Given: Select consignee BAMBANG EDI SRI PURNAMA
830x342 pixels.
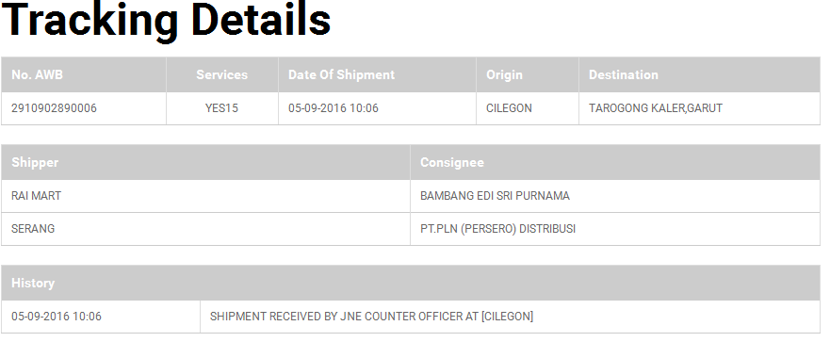Looking at the screenshot, I should coord(495,196).
